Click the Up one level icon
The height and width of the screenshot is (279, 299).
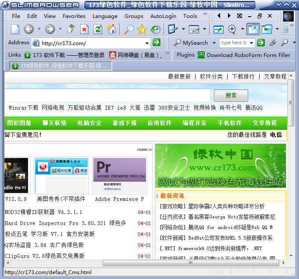[71, 29]
